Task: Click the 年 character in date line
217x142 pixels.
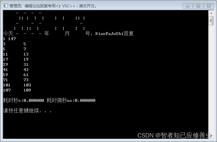Action: [x=47, y=33]
